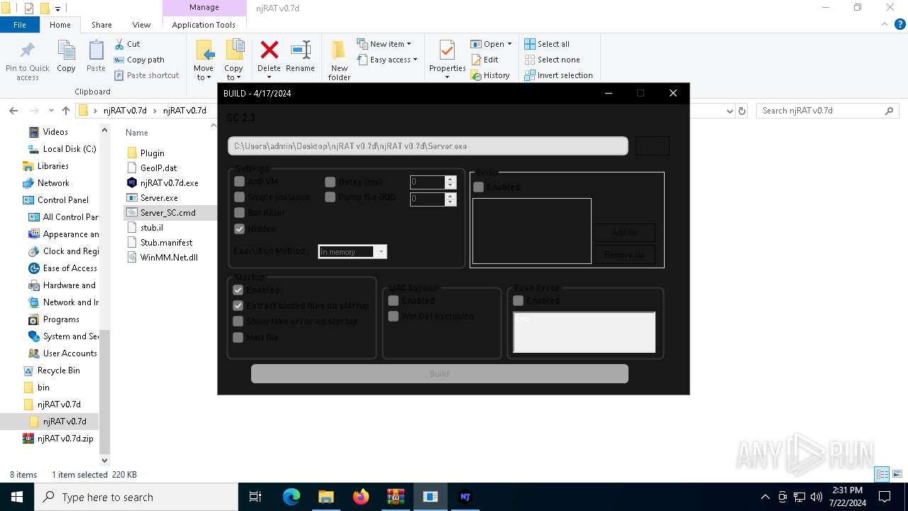Click the Paste shortcut ribbon item
The height and width of the screenshot is (511, 908).
coord(146,75)
